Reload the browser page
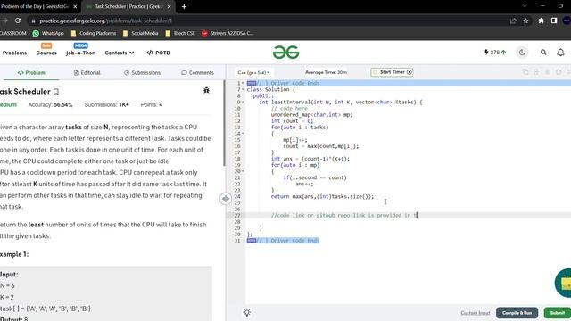 (x=18, y=21)
